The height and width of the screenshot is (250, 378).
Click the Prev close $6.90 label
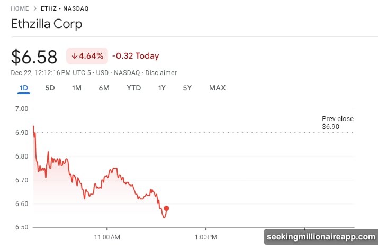337,123
